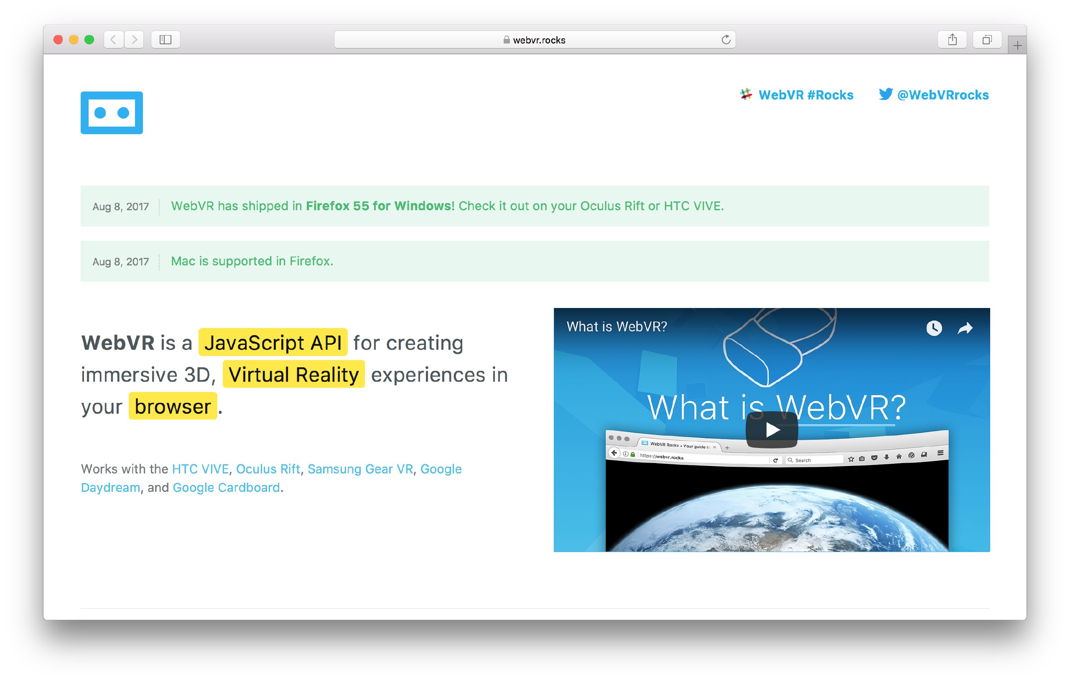Click the blue WebVR headset logo
Screen dimensions: 1070x682
[x=112, y=112]
